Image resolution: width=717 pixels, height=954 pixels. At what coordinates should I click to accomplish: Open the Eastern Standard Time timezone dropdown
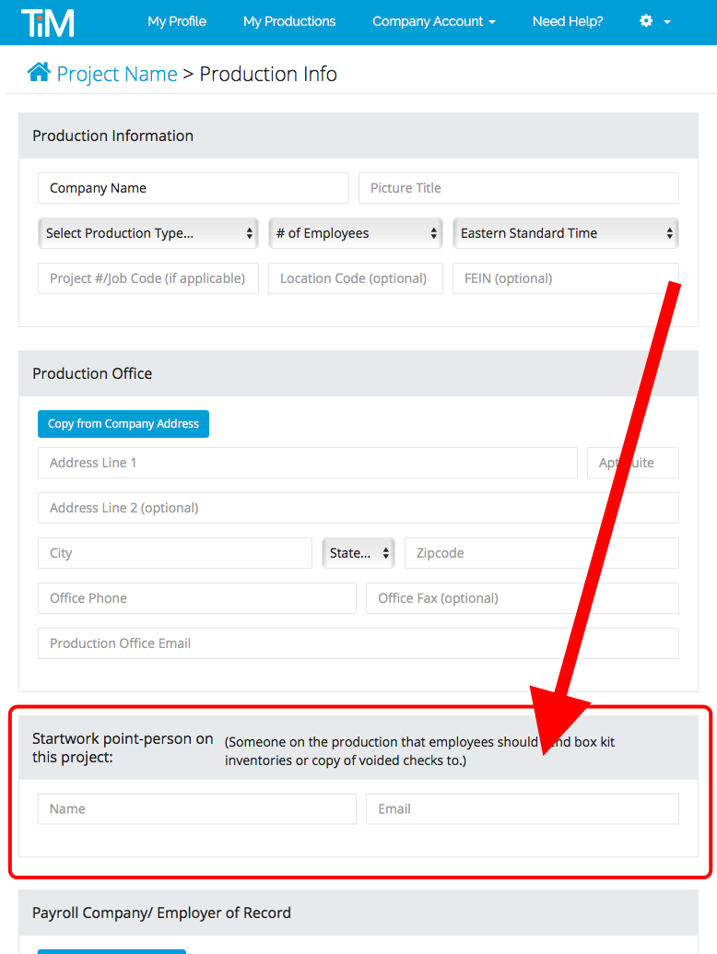coord(566,233)
